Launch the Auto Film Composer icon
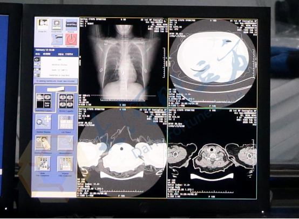The width and height of the screenshot is (299, 219). coord(43,164)
